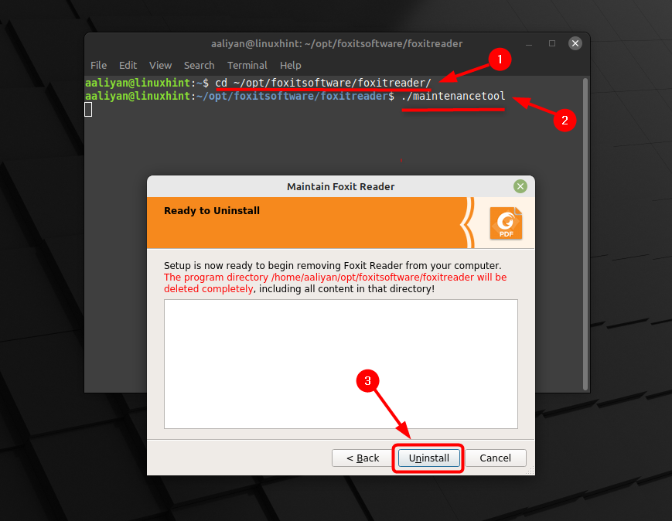Open the terminal View menu
The height and width of the screenshot is (521, 672).
pos(160,65)
